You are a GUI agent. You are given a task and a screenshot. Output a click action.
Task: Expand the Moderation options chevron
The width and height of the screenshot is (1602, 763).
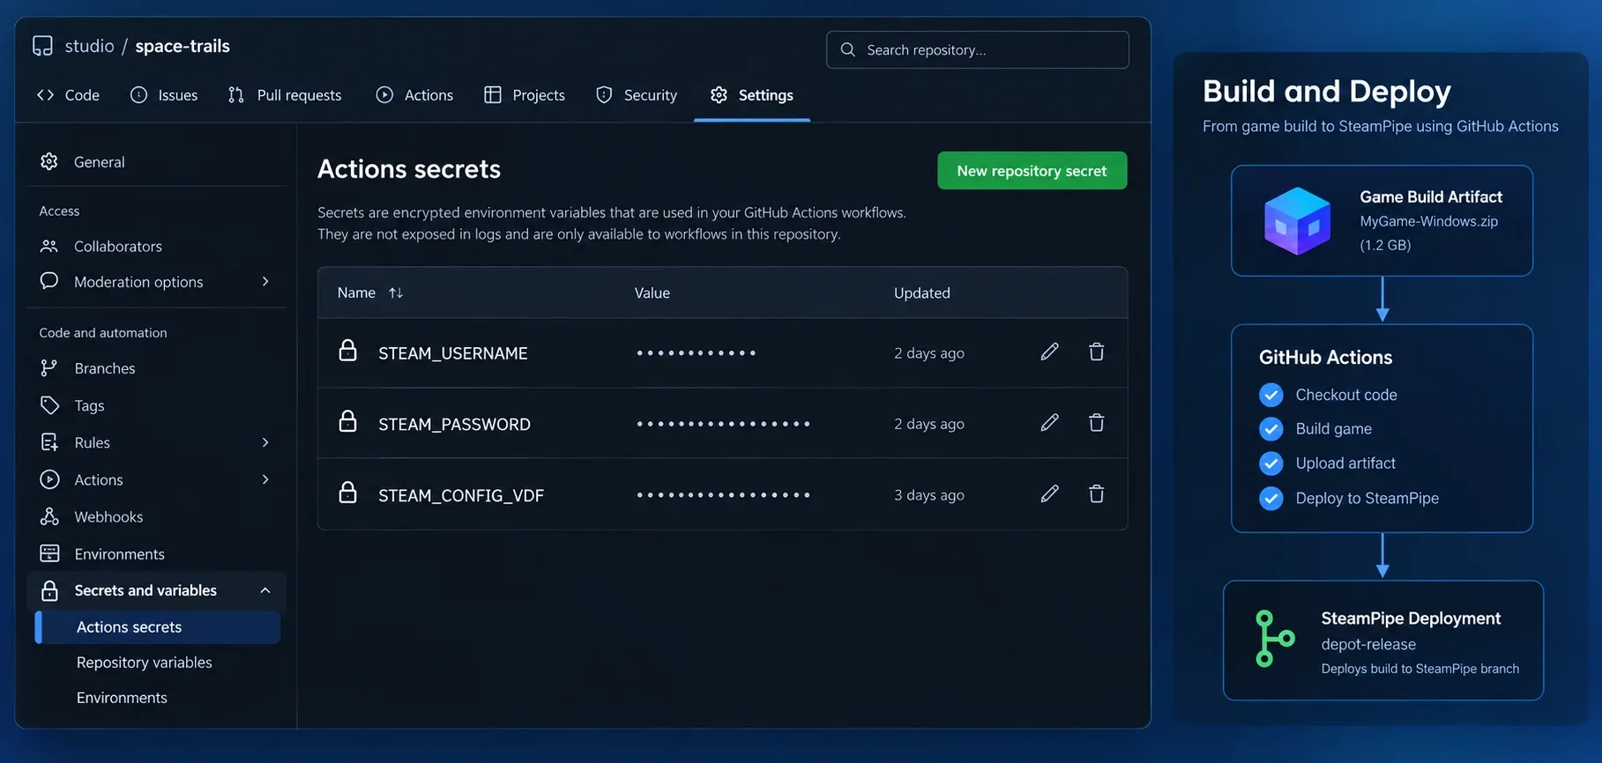click(x=265, y=281)
